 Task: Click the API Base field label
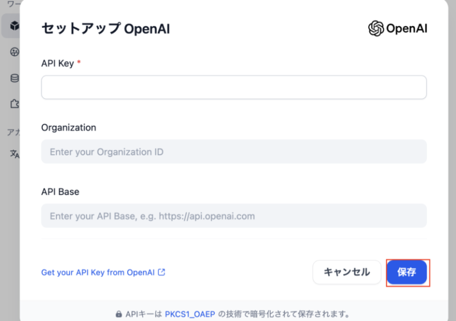coord(60,192)
